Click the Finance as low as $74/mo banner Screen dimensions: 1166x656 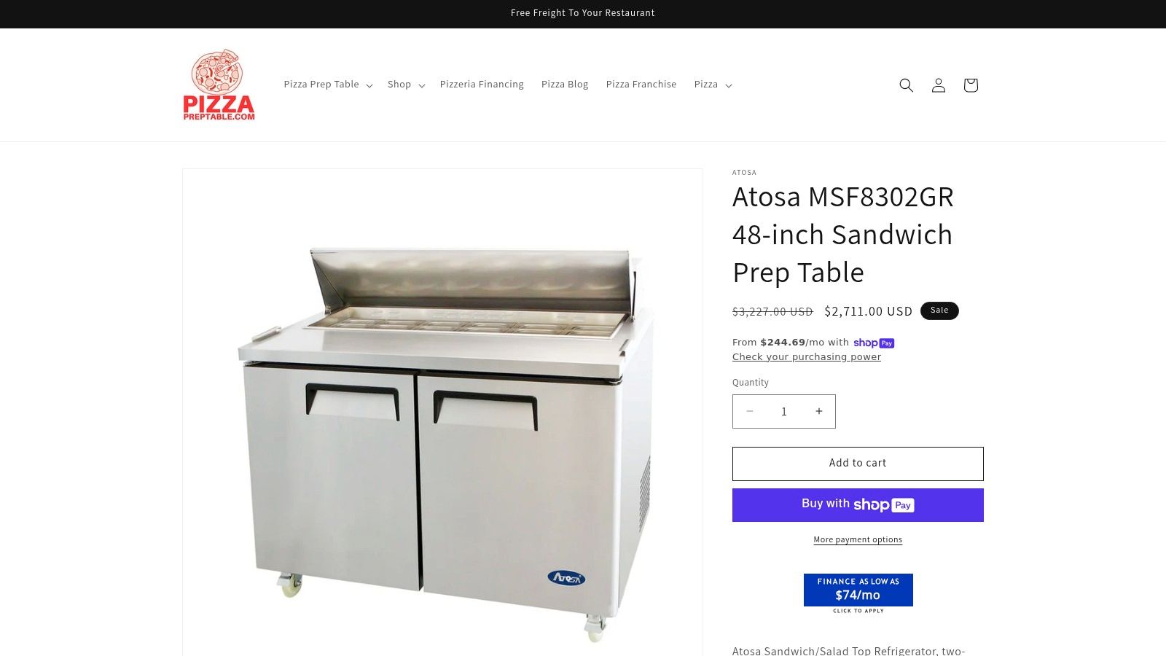[x=858, y=593]
